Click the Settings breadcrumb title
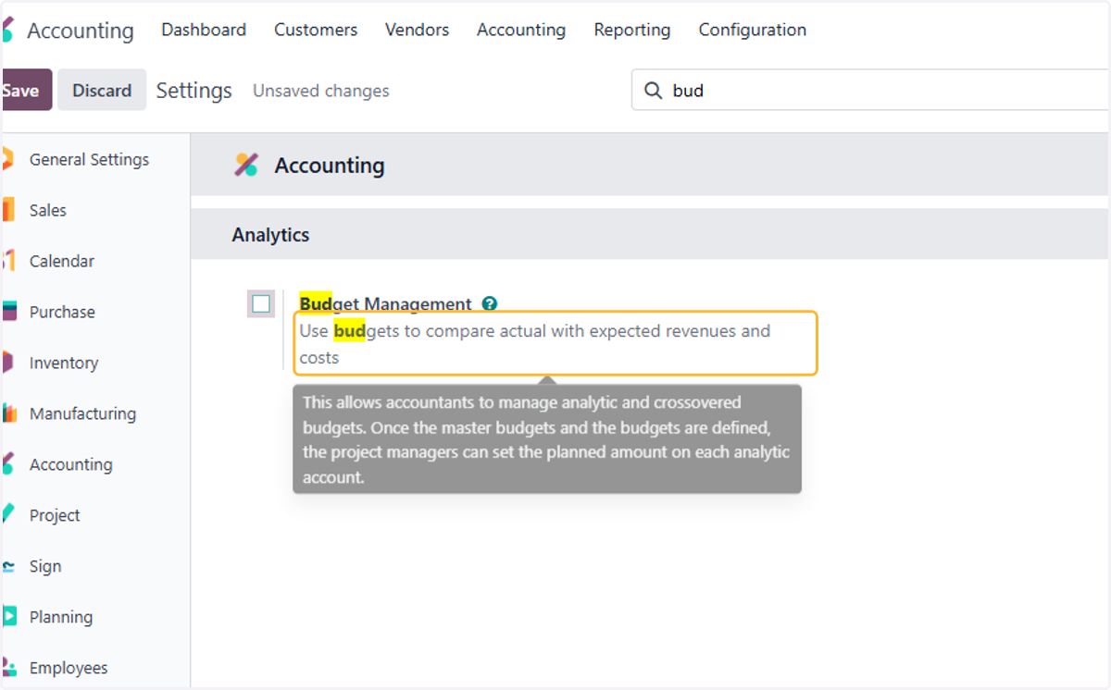Viewport: 1111px width, 690px height. (x=193, y=91)
